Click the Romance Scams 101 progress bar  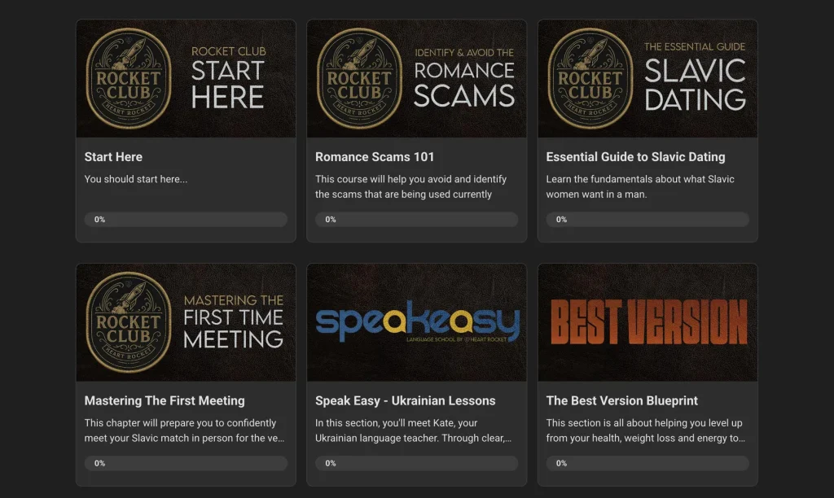point(416,220)
